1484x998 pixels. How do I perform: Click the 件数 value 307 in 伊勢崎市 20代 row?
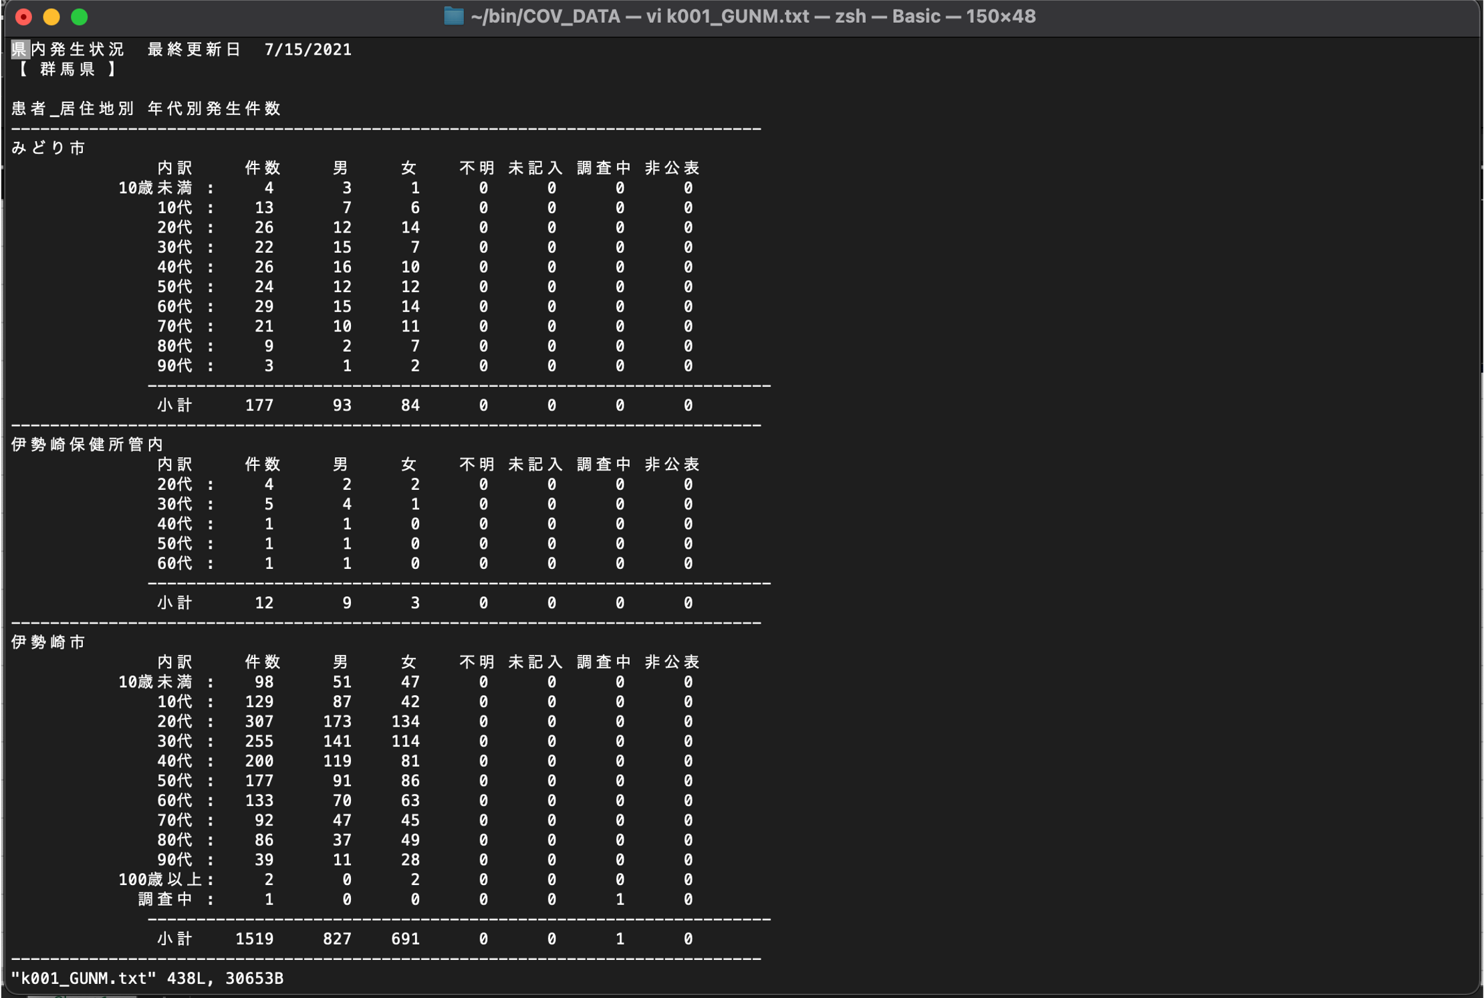[x=259, y=722]
